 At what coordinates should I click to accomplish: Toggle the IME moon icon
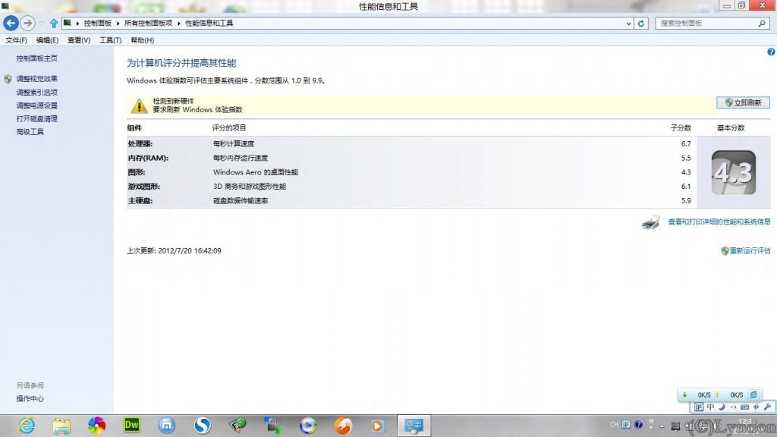coord(722,407)
